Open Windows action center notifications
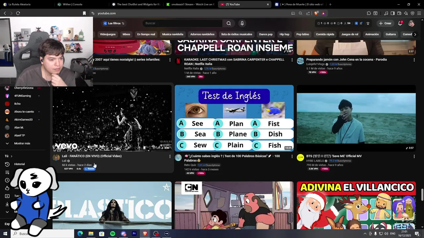Viewport: 424px width, 238px height. click(417, 234)
